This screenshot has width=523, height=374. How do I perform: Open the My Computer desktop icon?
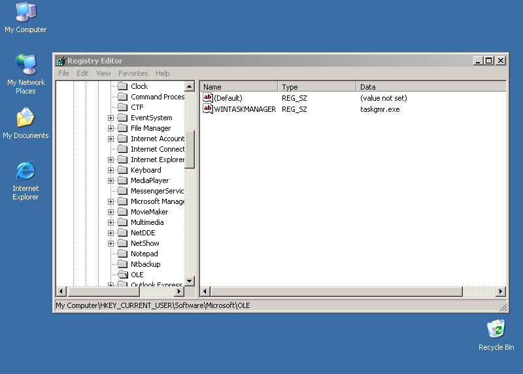click(x=25, y=18)
